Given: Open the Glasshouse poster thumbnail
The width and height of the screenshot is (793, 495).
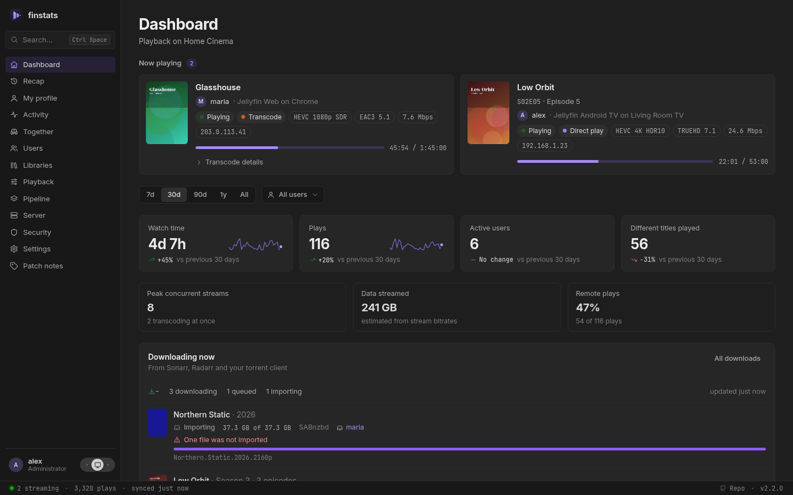Looking at the screenshot, I should (x=167, y=113).
